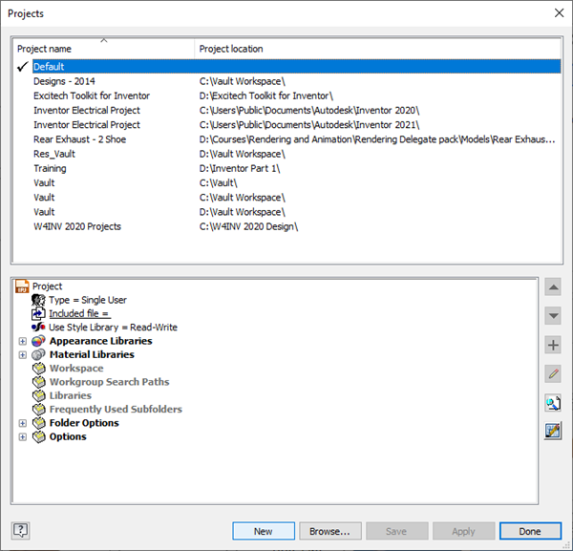Open the Content Center libraries configuration icon

[553, 431]
